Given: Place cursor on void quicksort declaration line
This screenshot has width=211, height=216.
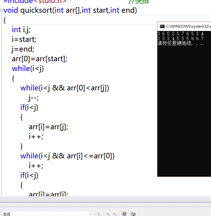Looking at the screenshot, I should [x=70, y=10].
